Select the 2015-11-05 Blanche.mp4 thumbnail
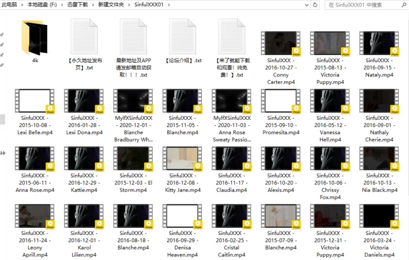This screenshot has width=409, height=260. pos(183,101)
